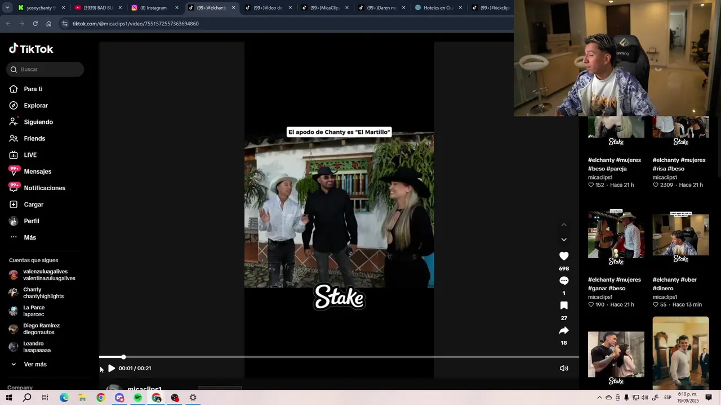Go back with the browser back arrow
Viewport: 721px width, 405px height.
pos(8,24)
